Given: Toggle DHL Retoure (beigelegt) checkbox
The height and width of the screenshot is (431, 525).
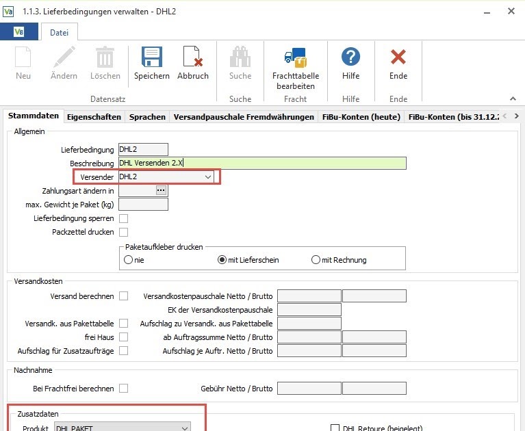Looking at the screenshot, I should pos(335,428).
